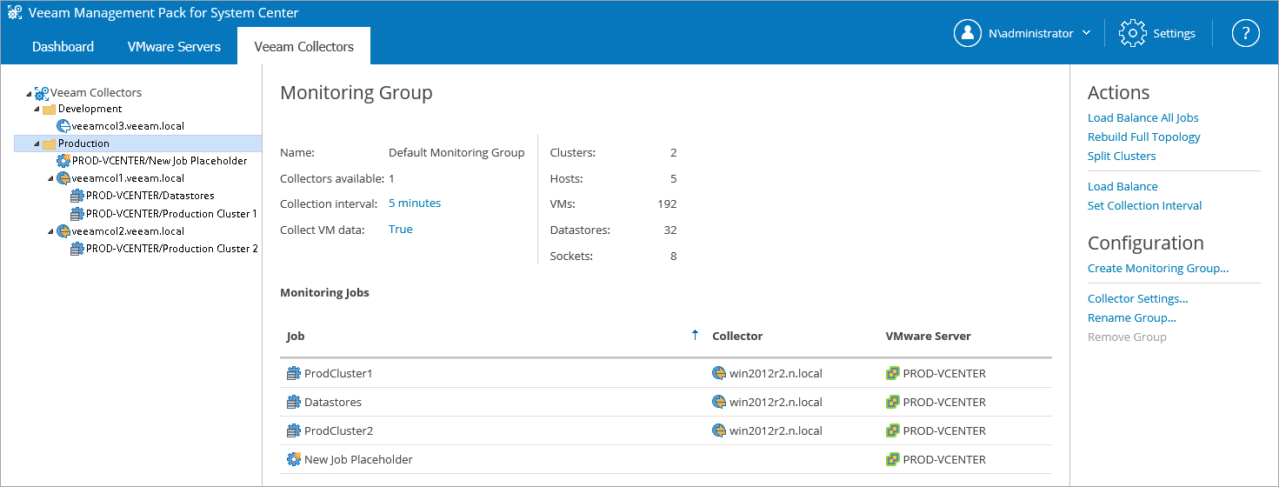The image size is (1279, 487).
Task: Open the administrator account dropdown arrow
Action: tap(1086, 33)
